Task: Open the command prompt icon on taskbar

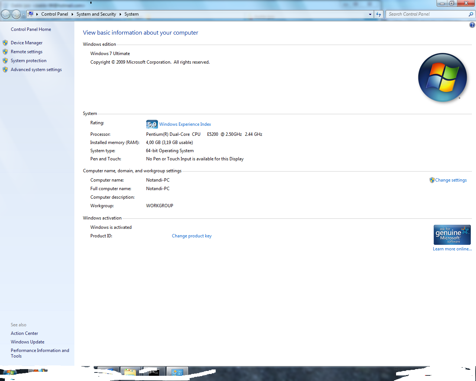Action: pyautogui.click(x=154, y=372)
